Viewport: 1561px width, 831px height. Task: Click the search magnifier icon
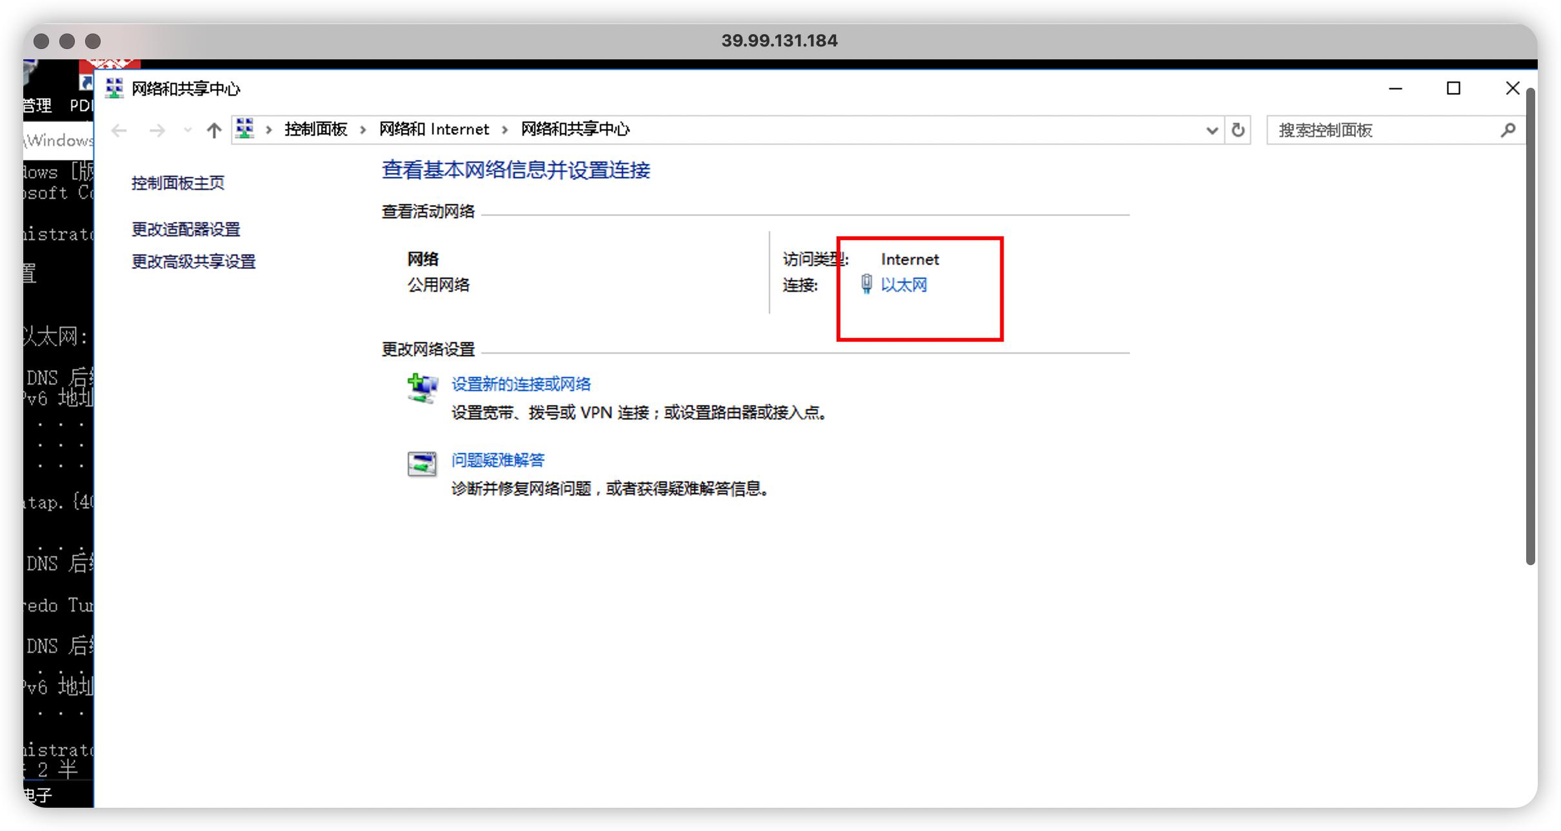tap(1507, 130)
